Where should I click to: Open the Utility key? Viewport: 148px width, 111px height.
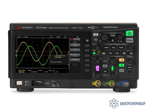click(110, 53)
